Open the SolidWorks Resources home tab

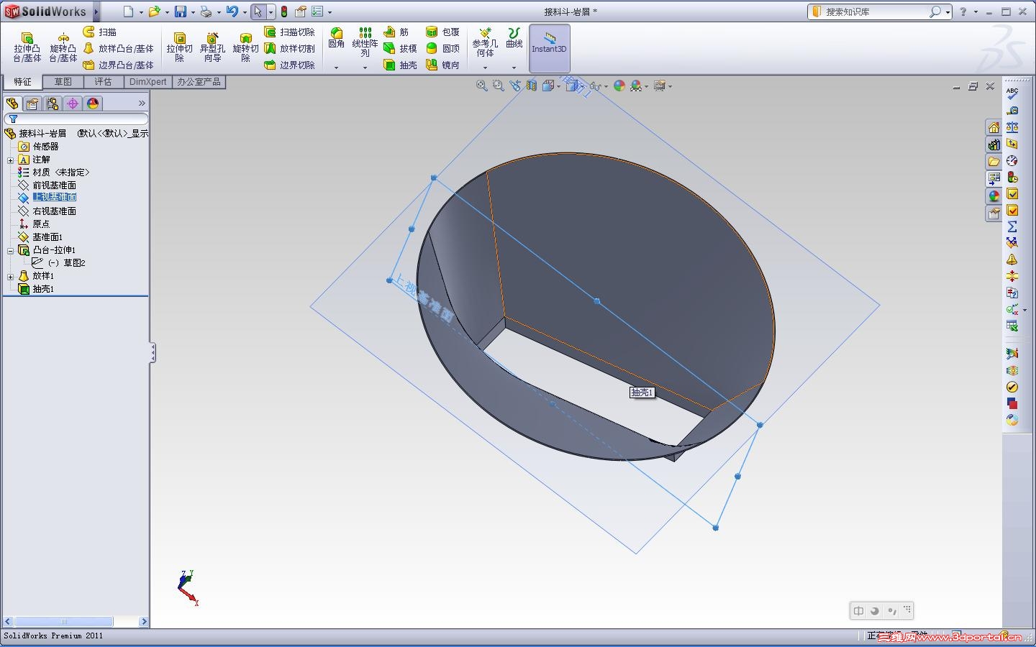pyautogui.click(x=994, y=128)
